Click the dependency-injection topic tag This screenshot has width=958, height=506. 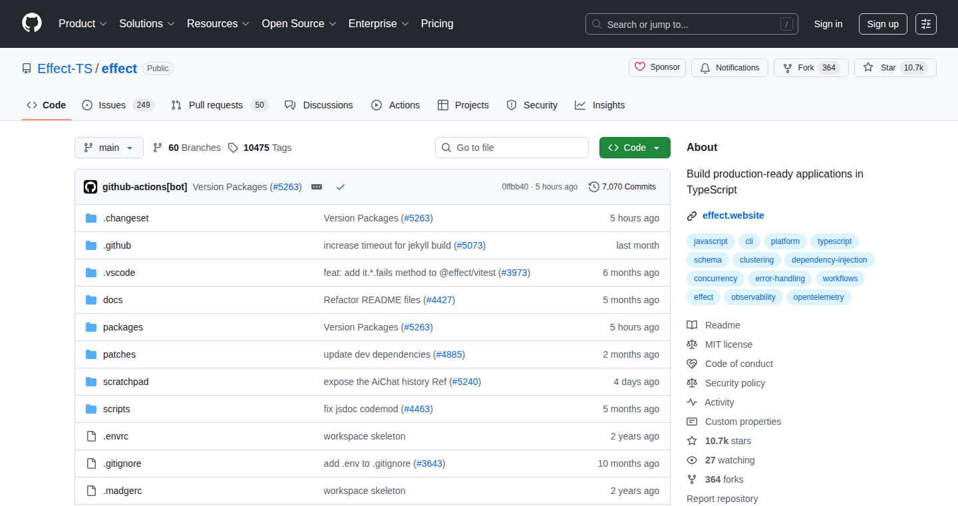830,260
